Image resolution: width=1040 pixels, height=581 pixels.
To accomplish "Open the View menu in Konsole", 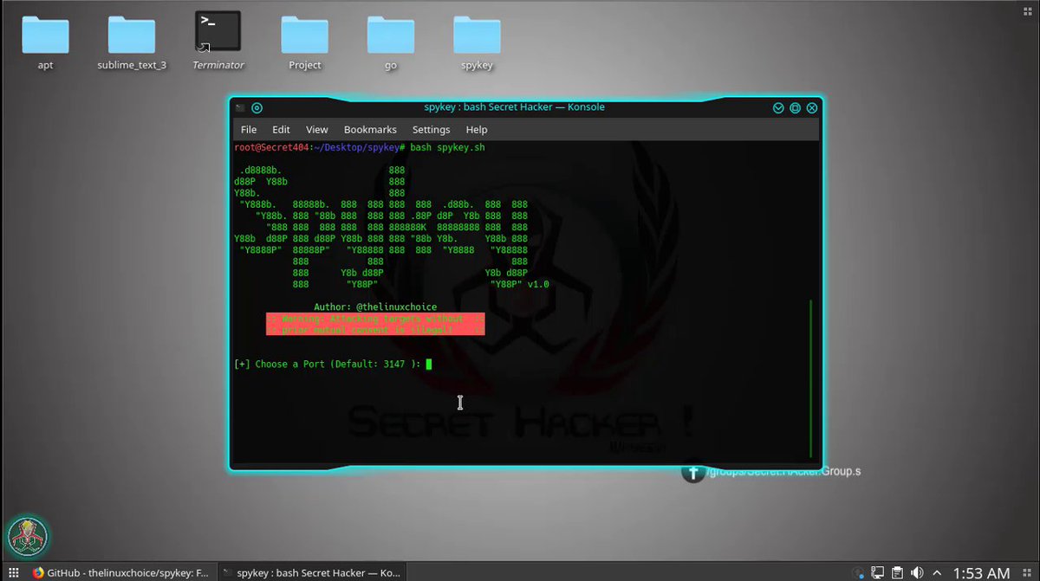I will pyautogui.click(x=317, y=130).
